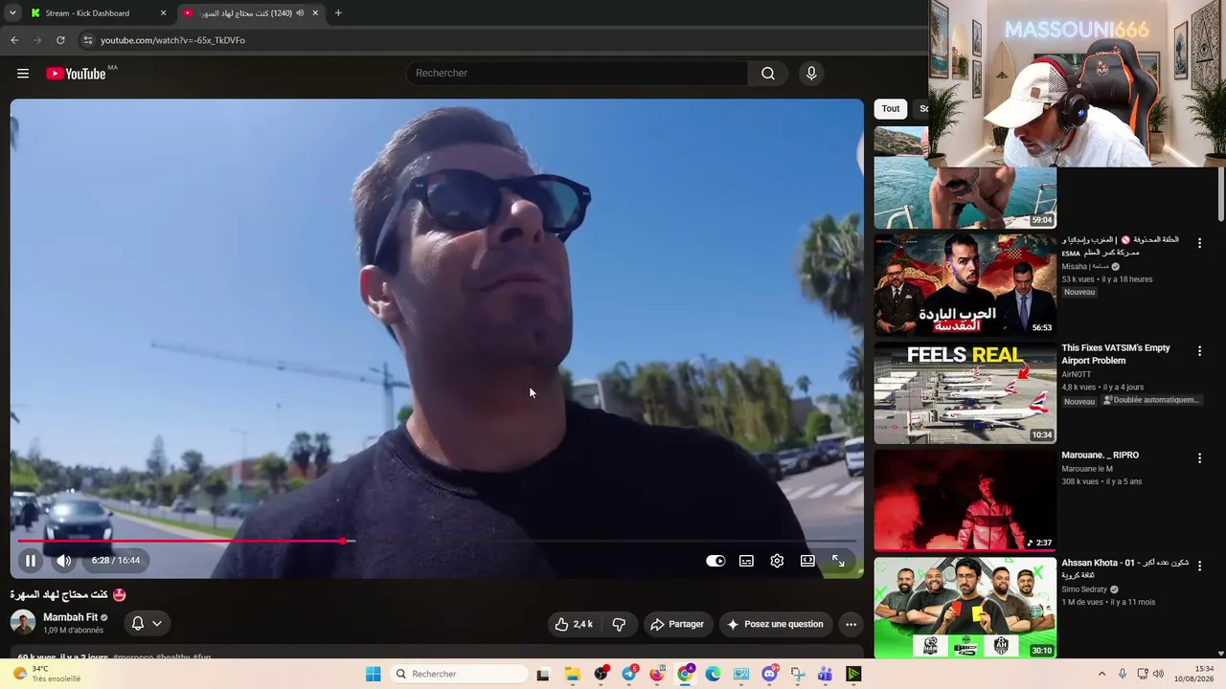Share the video via Partager
Image resolution: width=1226 pixels, height=689 pixels.
(677, 624)
